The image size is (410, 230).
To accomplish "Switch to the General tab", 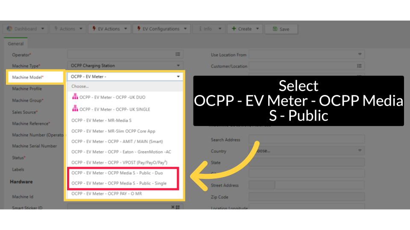I will [x=16, y=43].
